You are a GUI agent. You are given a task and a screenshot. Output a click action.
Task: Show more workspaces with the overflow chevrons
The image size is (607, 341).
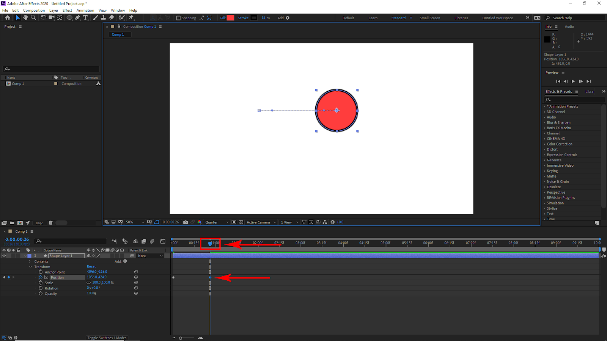tap(527, 17)
